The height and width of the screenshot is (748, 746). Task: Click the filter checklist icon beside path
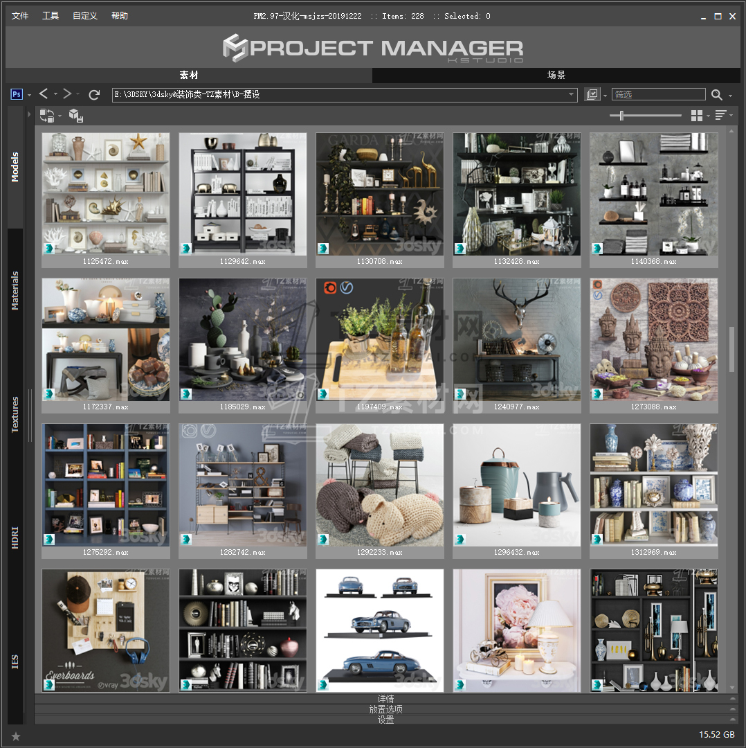(x=592, y=95)
